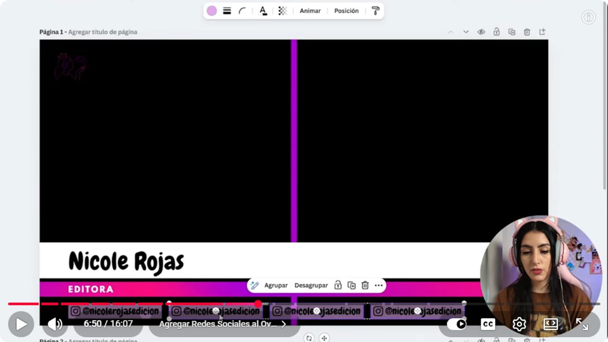The height and width of the screenshot is (342, 608).
Task: Open the corner rounding control
Action: tap(242, 11)
